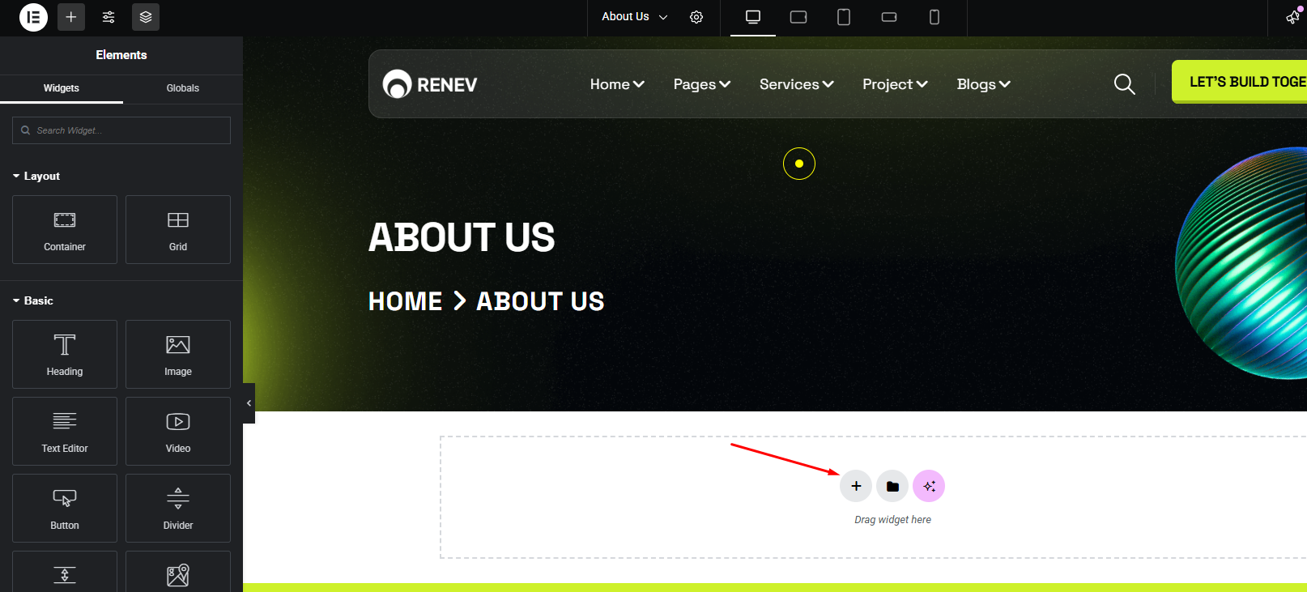The height and width of the screenshot is (592, 1307).
Task: Collapse the Layout section
Action: coord(36,176)
